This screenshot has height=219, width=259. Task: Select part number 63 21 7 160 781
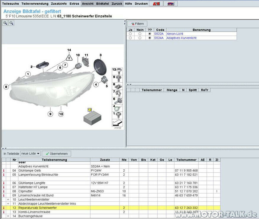[x=186, y=183]
